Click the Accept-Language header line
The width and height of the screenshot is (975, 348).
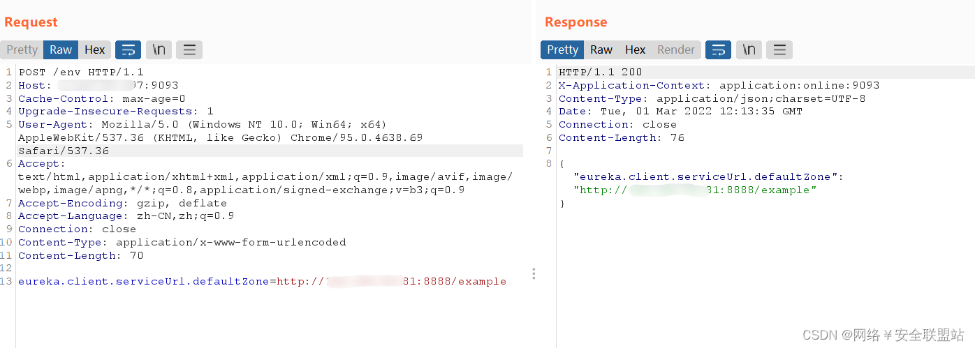click(126, 216)
